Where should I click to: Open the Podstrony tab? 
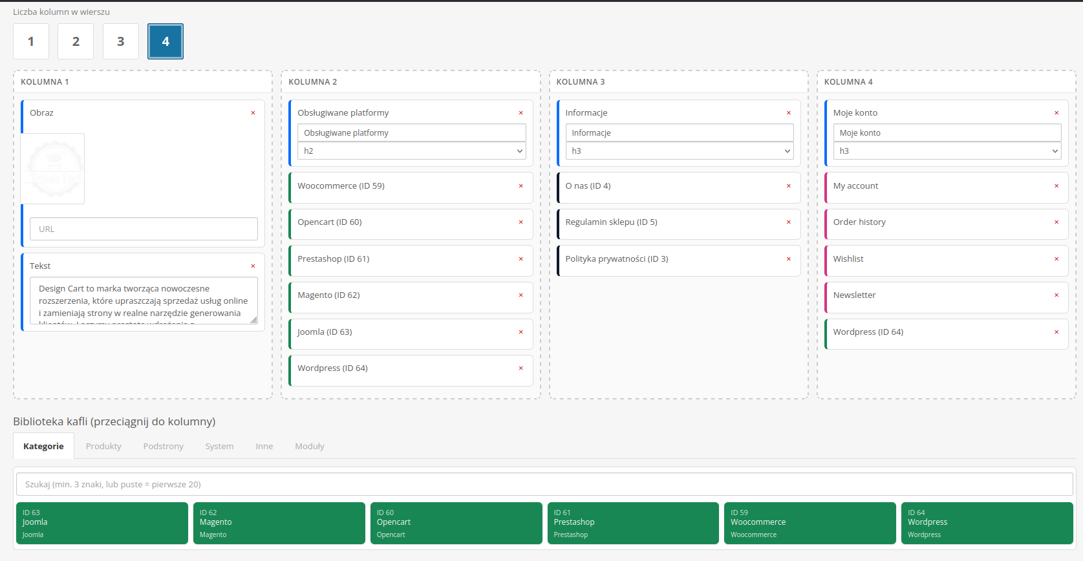(x=164, y=446)
